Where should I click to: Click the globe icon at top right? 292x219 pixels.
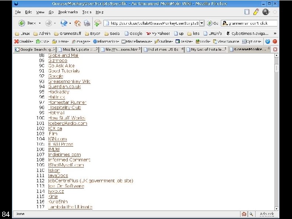[265, 12]
